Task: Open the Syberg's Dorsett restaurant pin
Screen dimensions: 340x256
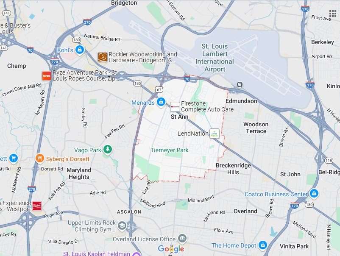Action: click(x=40, y=159)
